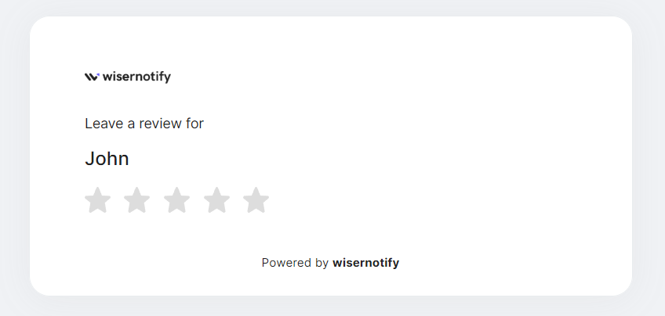Give John a five-star rating
Image resolution: width=665 pixels, height=316 pixels.
(256, 200)
